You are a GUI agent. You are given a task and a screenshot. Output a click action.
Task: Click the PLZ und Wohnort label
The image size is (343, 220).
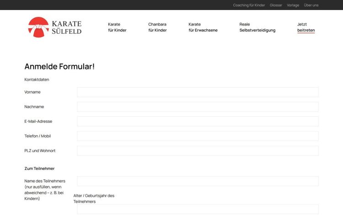(x=40, y=151)
